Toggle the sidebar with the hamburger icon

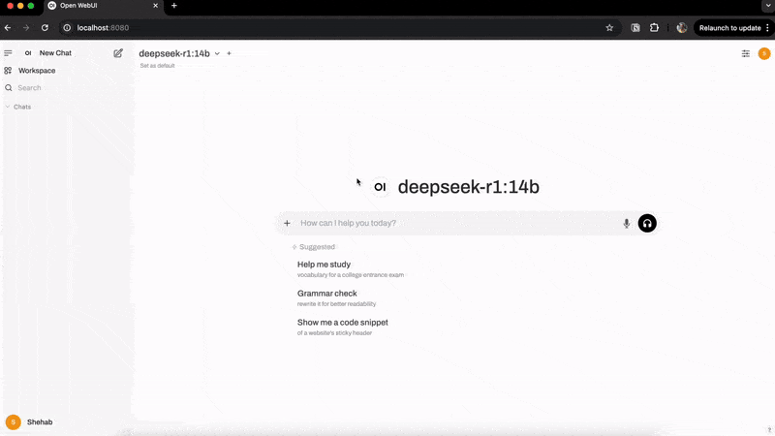click(8, 53)
